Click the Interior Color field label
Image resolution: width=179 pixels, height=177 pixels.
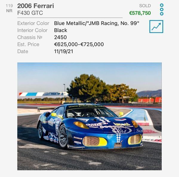point(32,30)
